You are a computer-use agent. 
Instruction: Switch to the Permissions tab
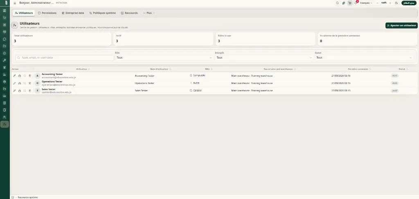tap(47, 13)
